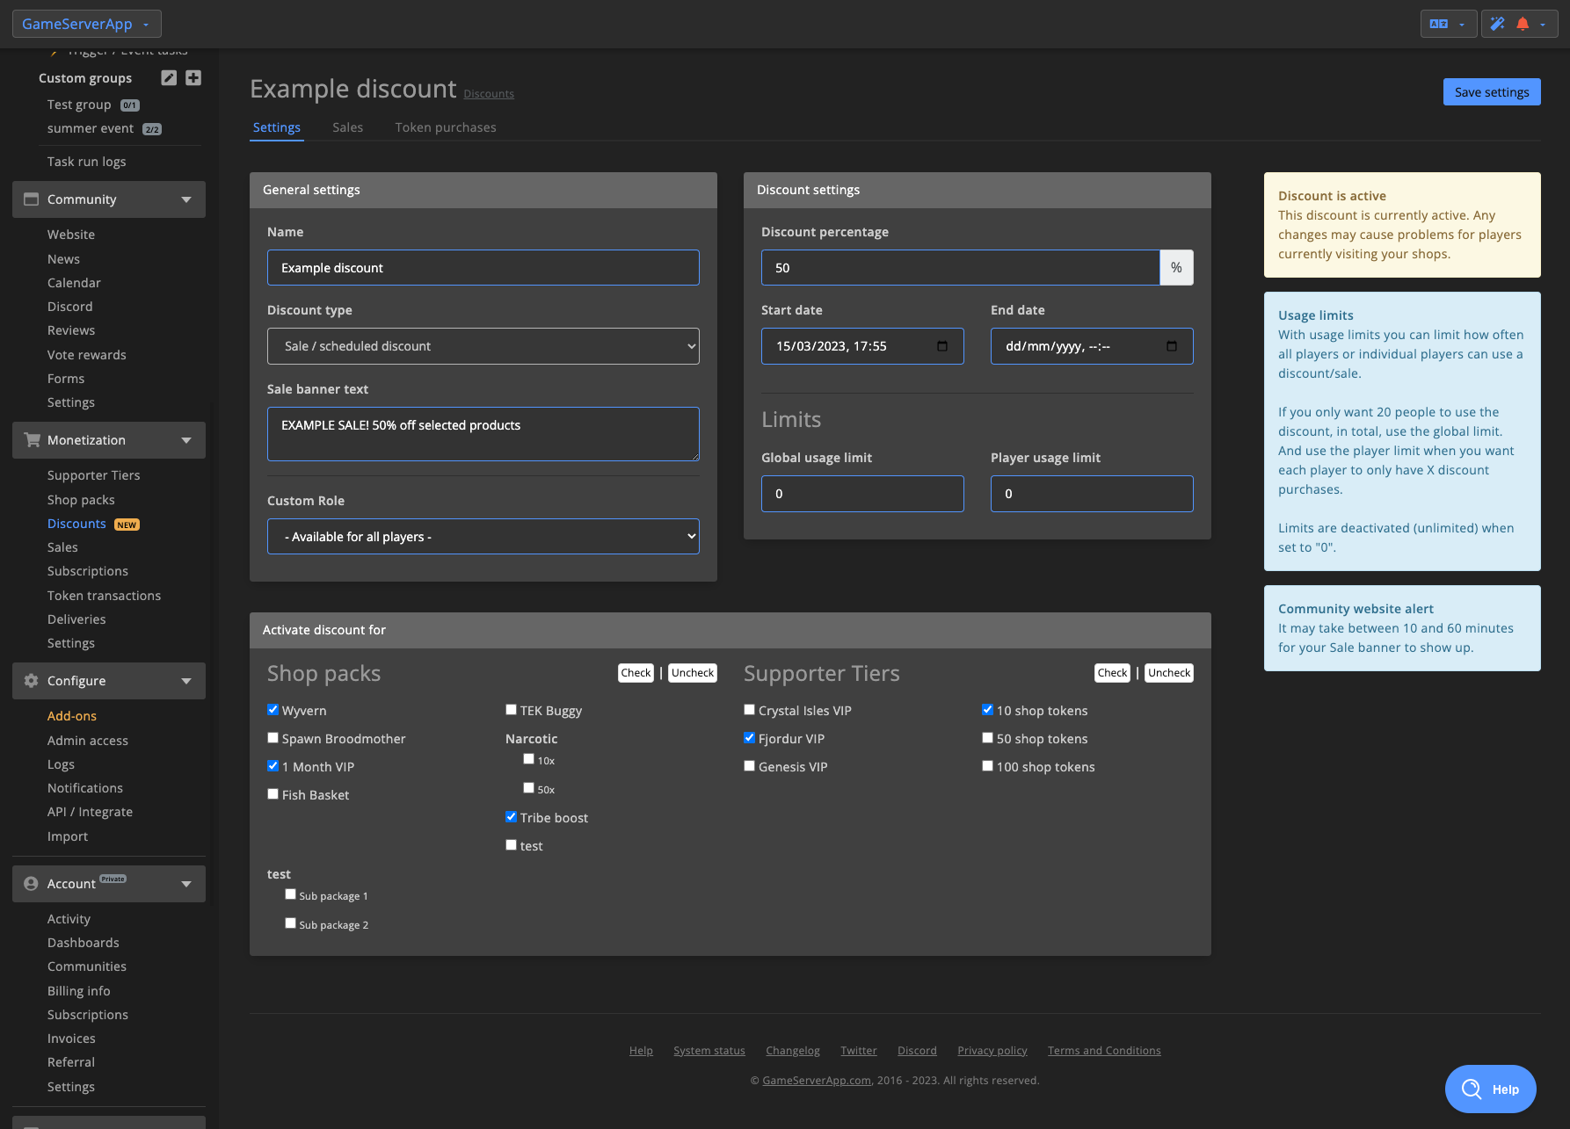The height and width of the screenshot is (1129, 1570).
Task: Open the GameServerApp dropdown menu
Action: 86,24
